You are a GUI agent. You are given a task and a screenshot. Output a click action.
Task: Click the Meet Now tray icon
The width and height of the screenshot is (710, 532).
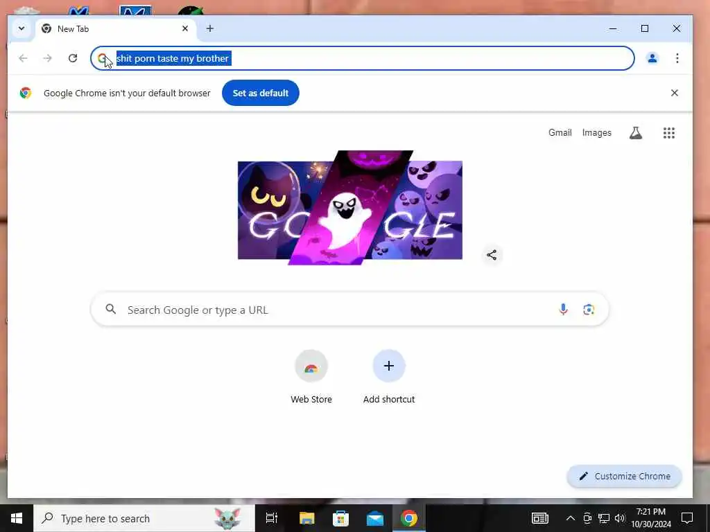(587, 518)
